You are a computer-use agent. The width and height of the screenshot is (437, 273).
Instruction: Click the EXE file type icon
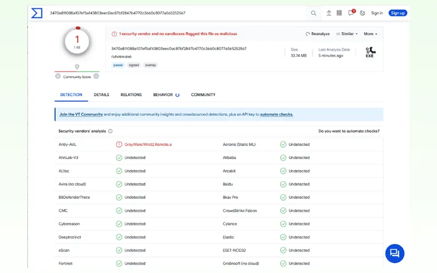[370, 52]
